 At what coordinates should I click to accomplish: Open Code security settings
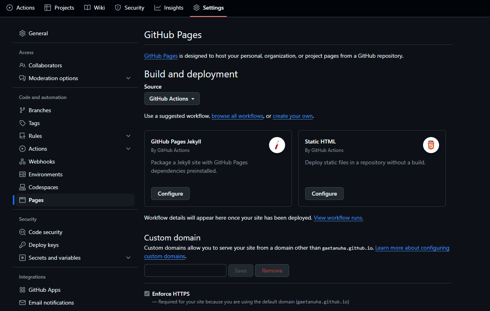pos(75,232)
